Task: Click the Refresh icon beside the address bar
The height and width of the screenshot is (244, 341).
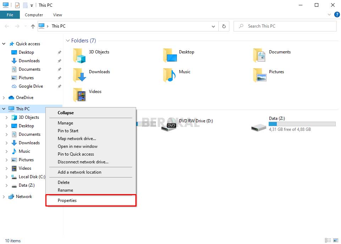Action: coord(224,26)
